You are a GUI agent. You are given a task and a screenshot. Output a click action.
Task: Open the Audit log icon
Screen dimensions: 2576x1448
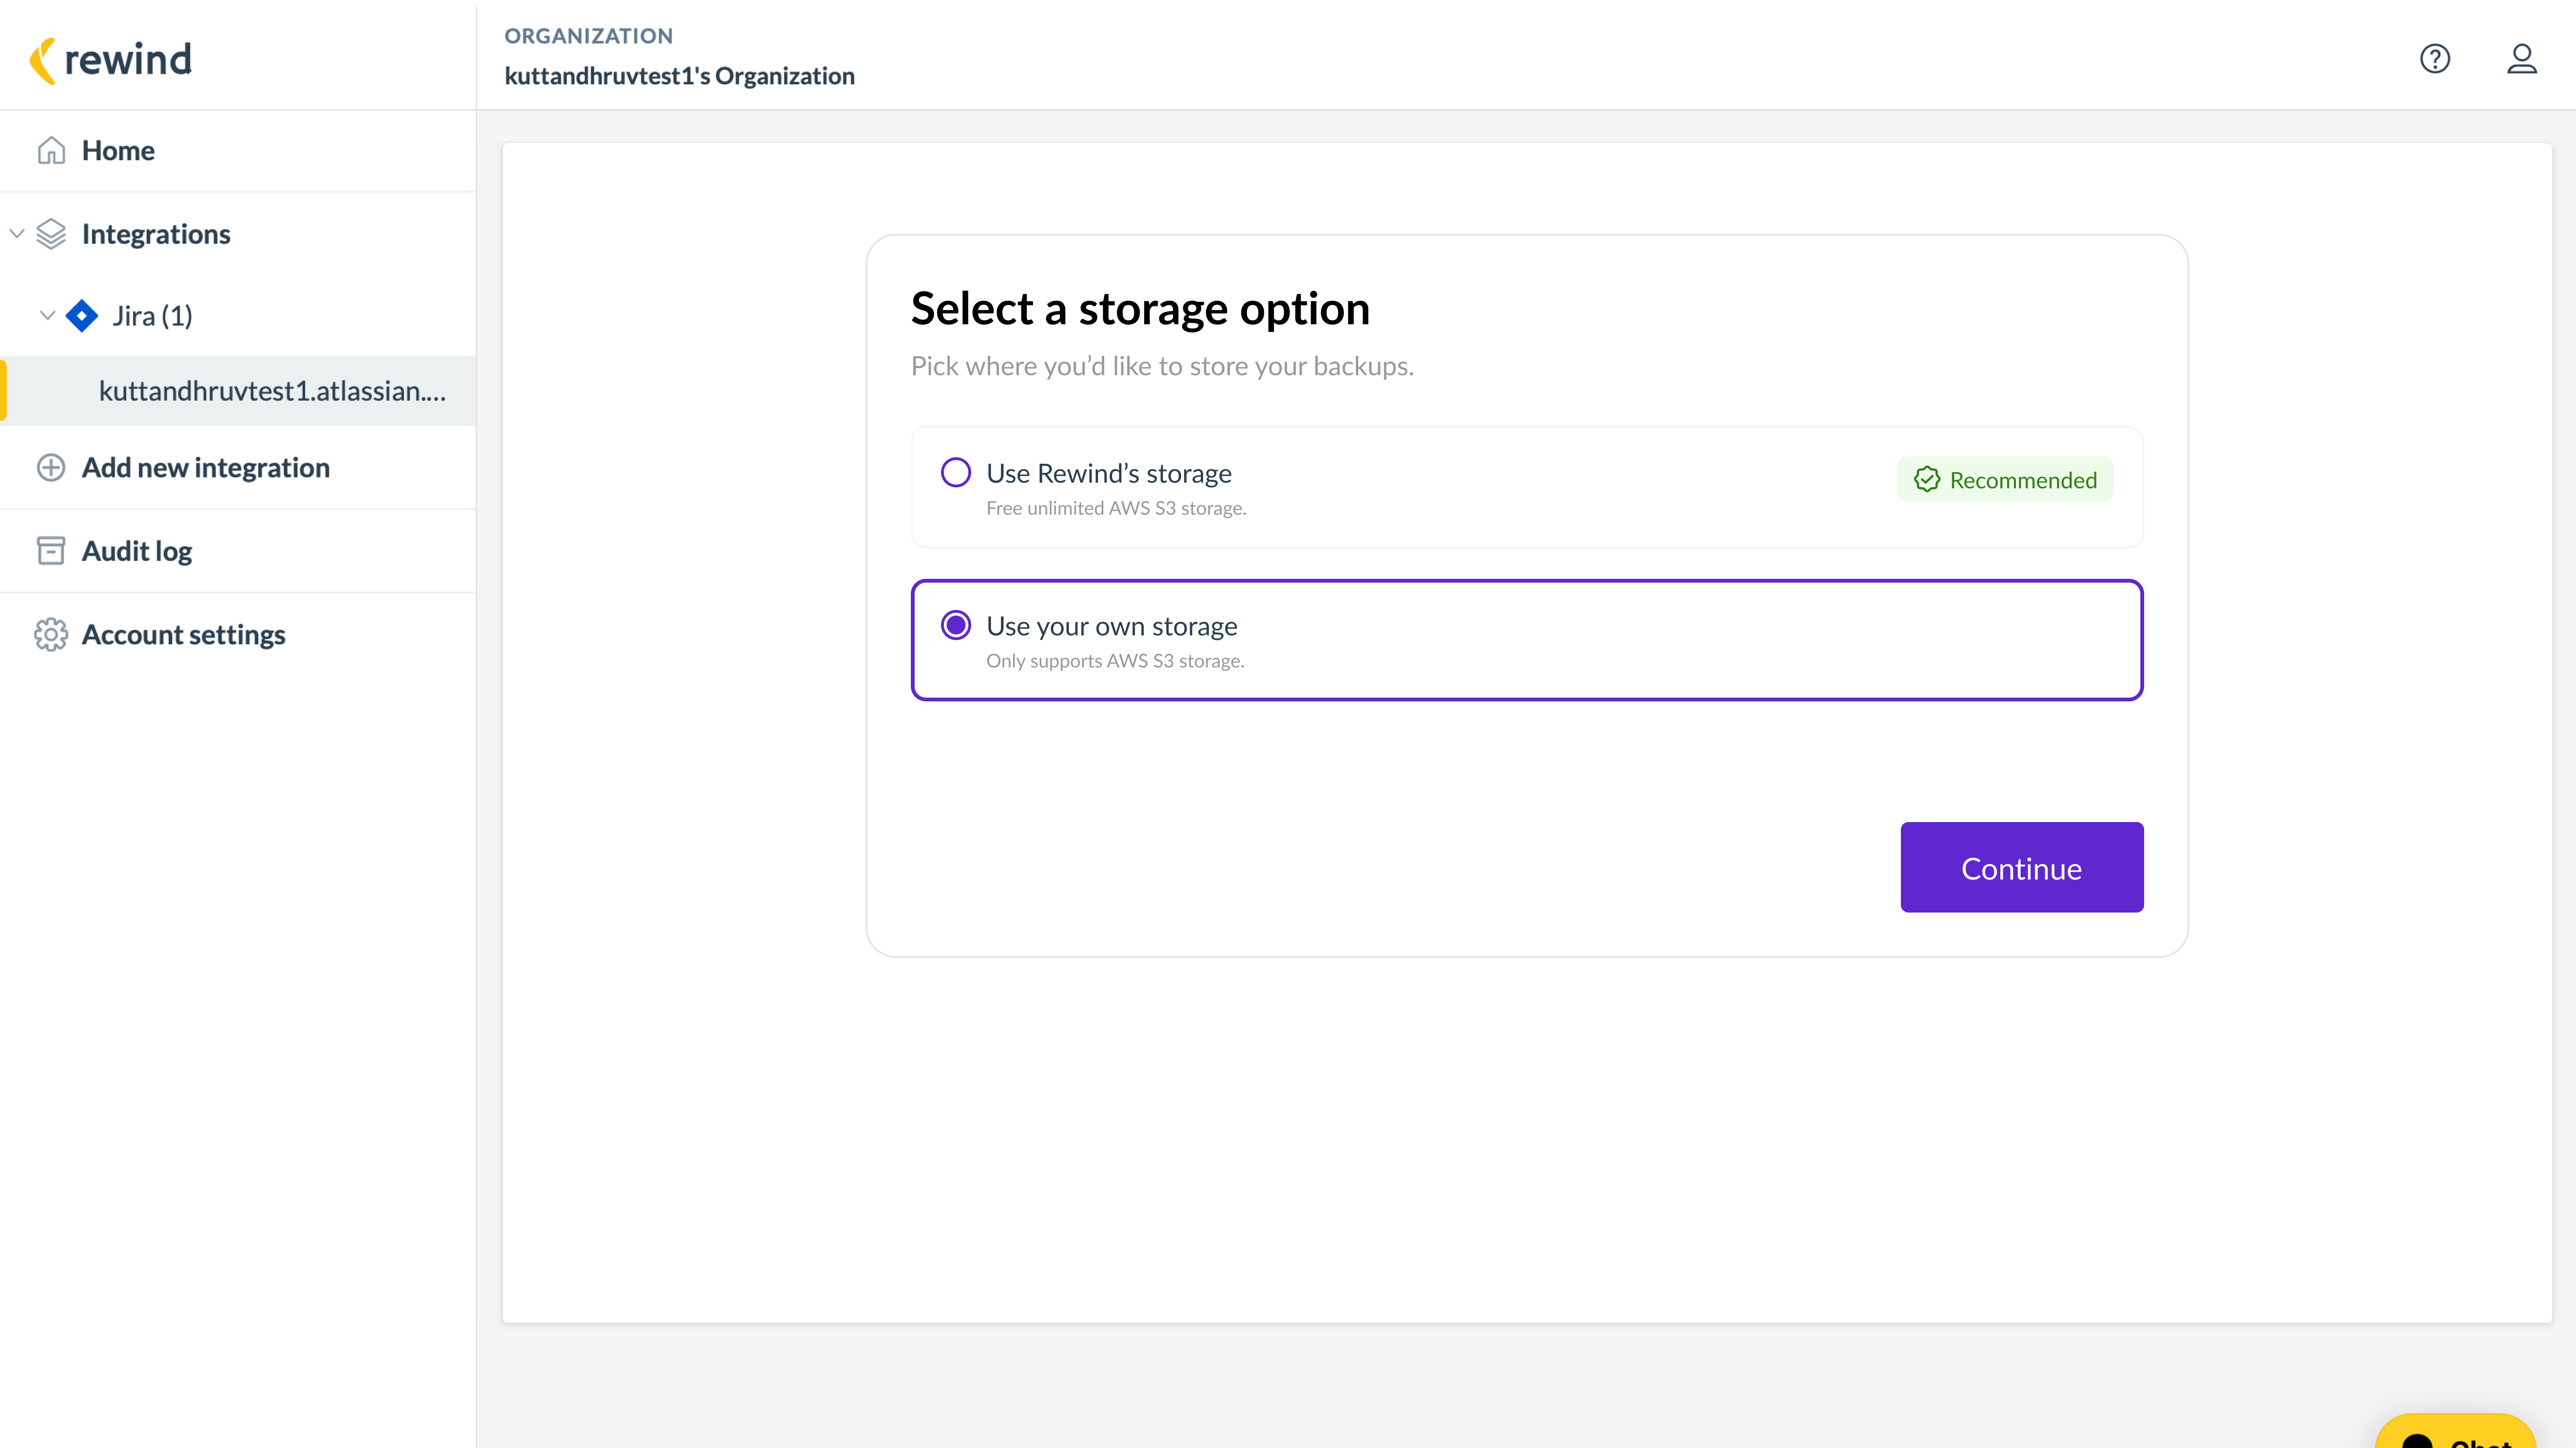51,550
